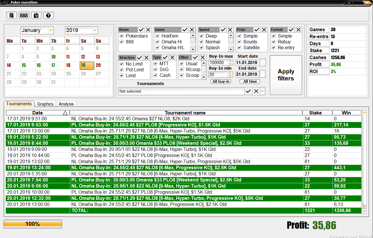Check all Other filter options
Screen dimensions: 373x238
click(x=196, y=57)
